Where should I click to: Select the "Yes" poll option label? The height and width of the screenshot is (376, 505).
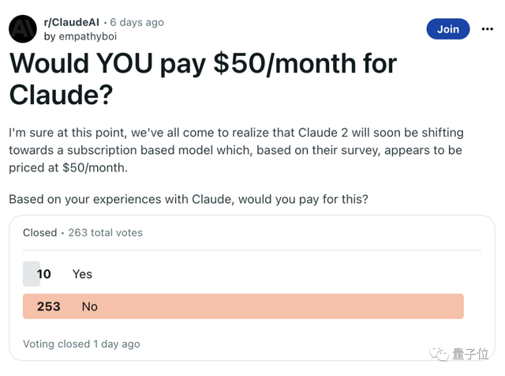(x=82, y=274)
